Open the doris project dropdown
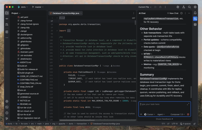The width and height of the screenshot is (202, 130). pos(23,7)
